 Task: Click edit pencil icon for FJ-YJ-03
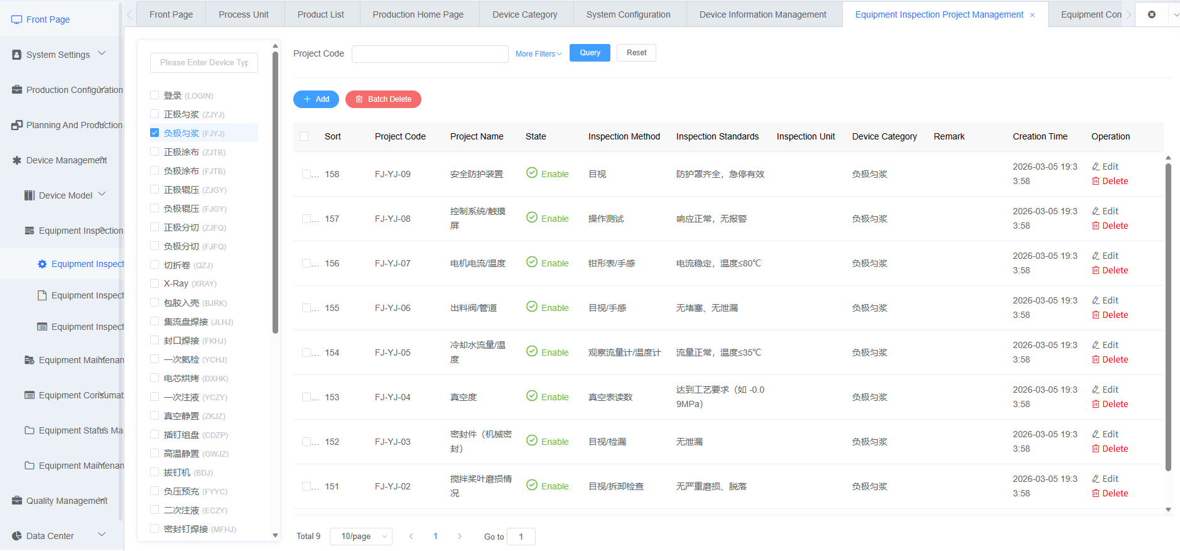point(1096,434)
